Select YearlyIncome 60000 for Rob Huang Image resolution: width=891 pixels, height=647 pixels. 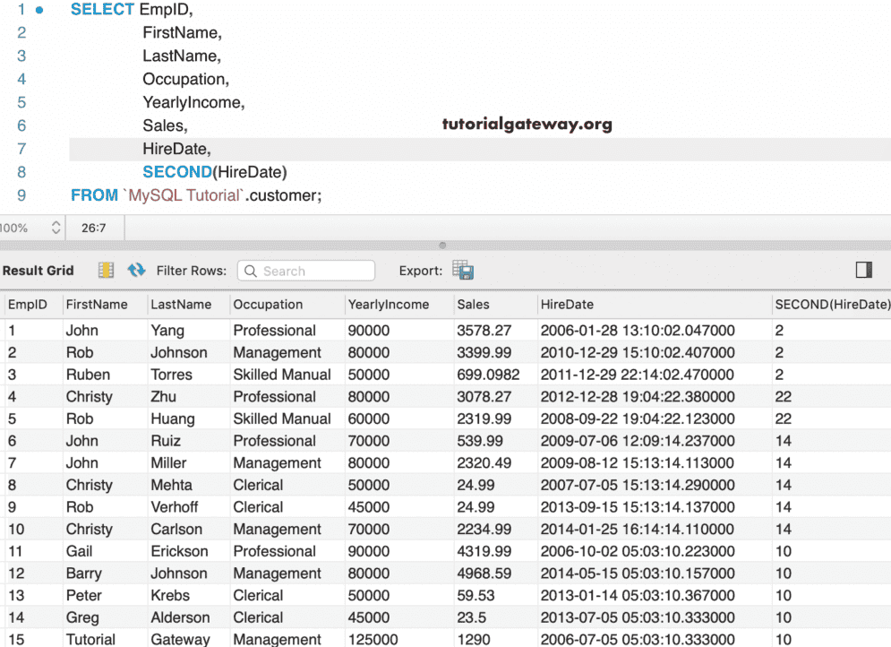click(x=368, y=419)
